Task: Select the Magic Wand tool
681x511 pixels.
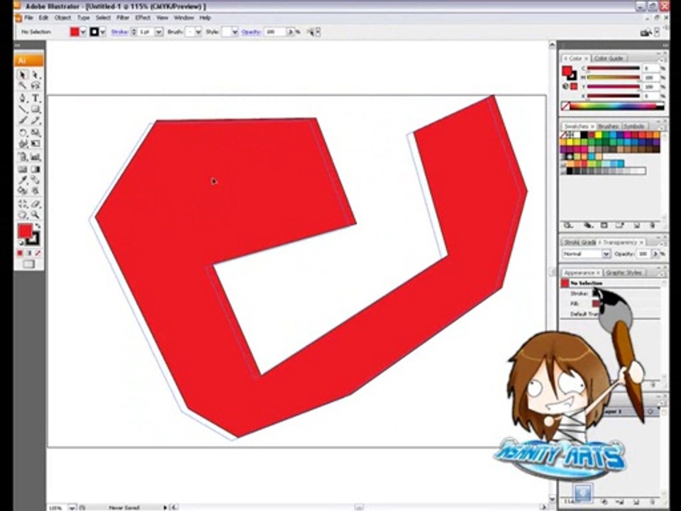Action: point(23,86)
